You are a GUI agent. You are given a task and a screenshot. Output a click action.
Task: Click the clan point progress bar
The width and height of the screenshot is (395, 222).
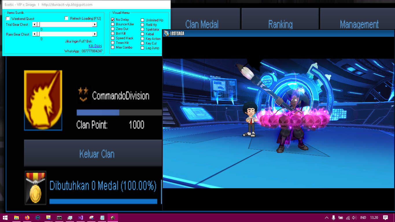coord(119,112)
